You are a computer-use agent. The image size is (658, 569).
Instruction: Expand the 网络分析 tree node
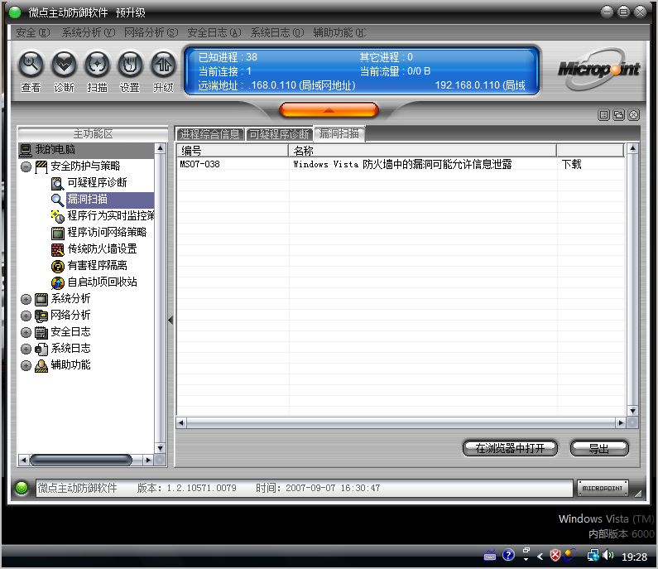(26, 316)
